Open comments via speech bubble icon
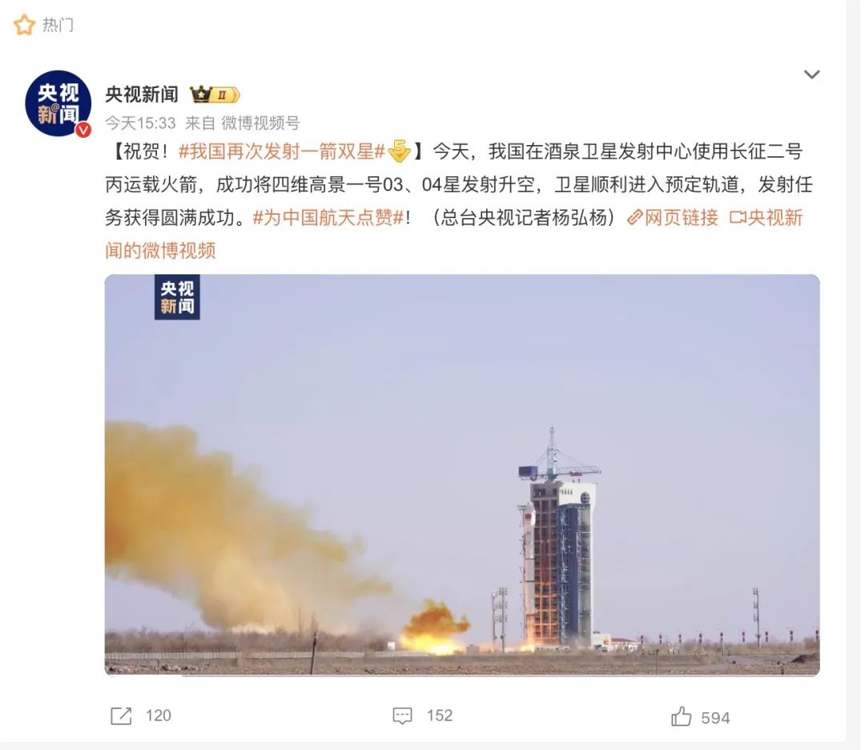Image resolution: width=865 pixels, height=750 pixels. (x=402, y=716)
